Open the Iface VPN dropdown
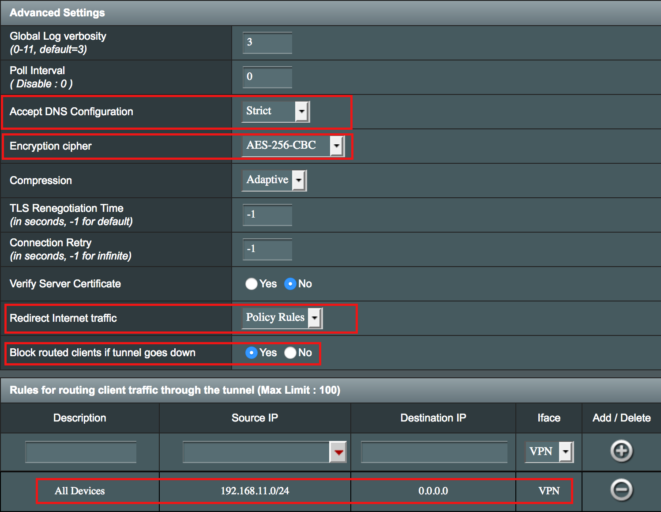The image size is (661, 512). pyautogui.click(x=549, y=452)
